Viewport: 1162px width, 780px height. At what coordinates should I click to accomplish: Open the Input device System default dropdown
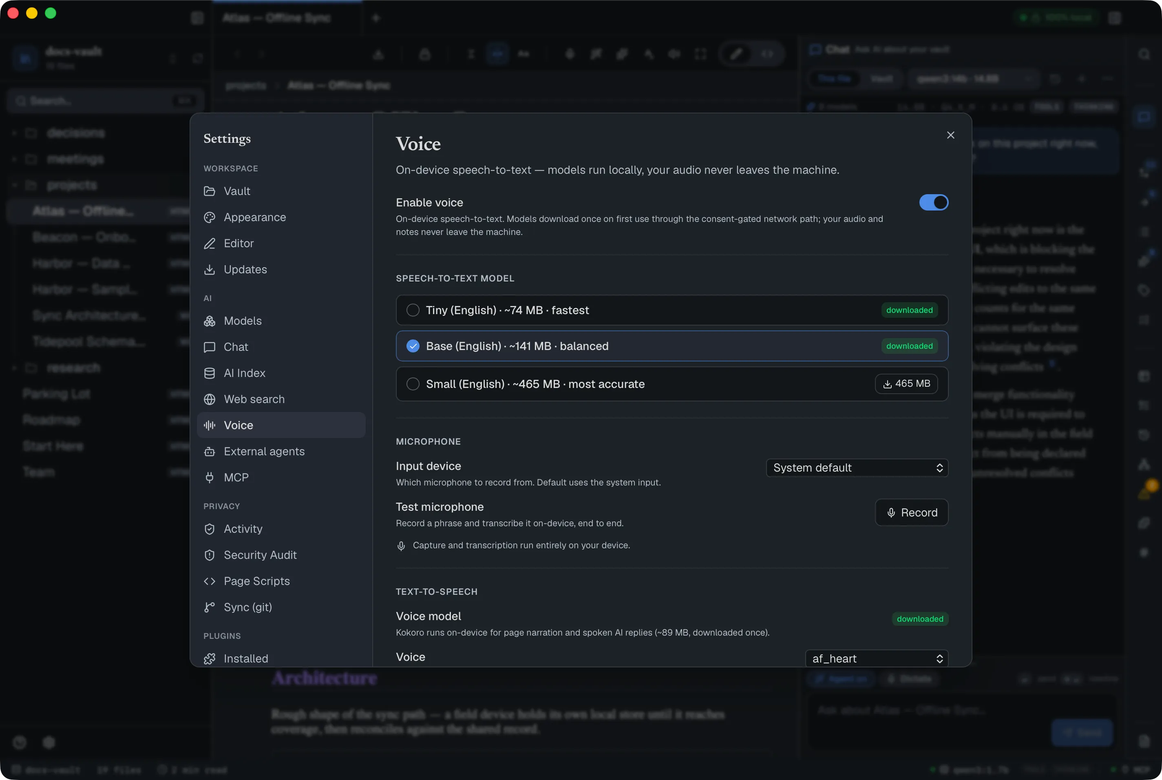[x=857, y=468]
